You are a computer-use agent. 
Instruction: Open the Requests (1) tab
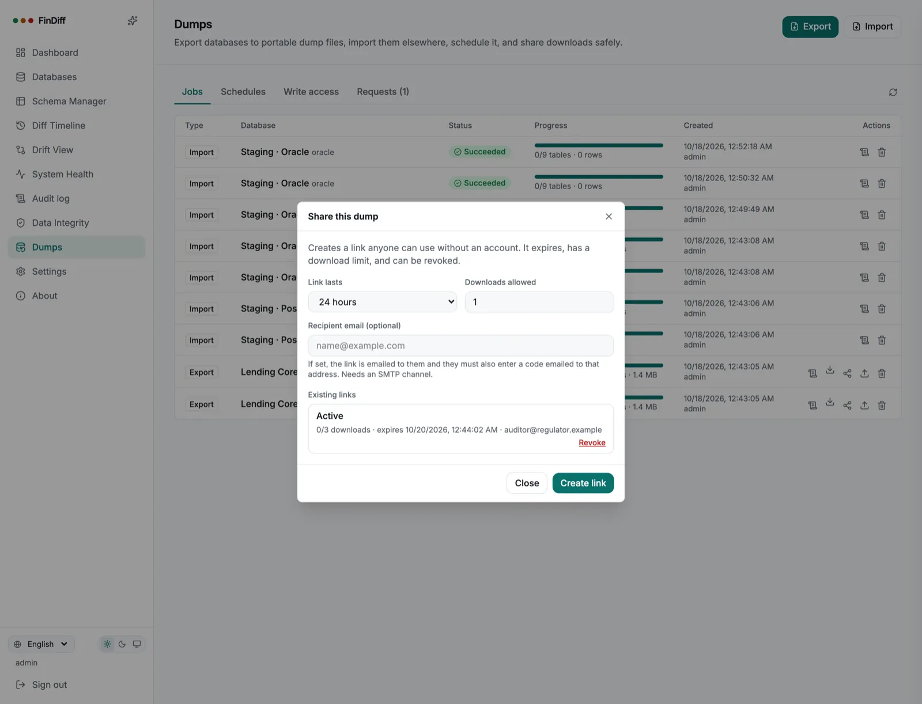pos(383,92)
